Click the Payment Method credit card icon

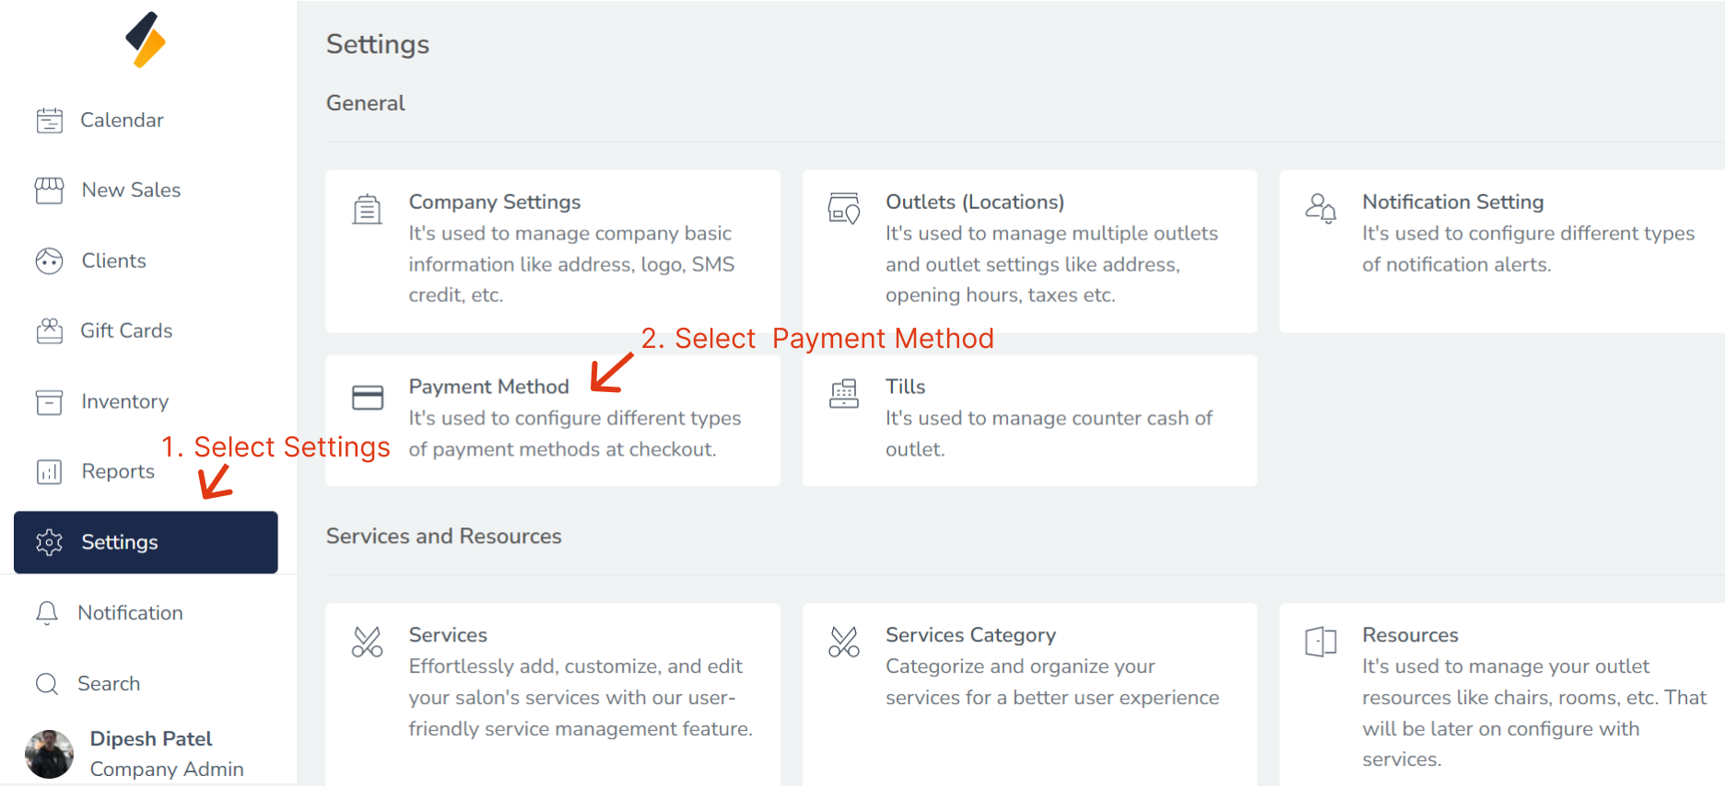click(368, 398)
